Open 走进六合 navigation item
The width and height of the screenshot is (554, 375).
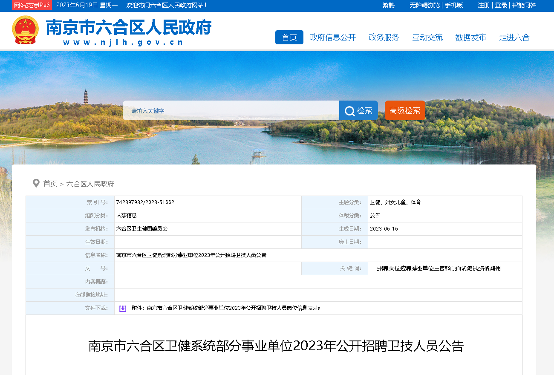point(514,37)
